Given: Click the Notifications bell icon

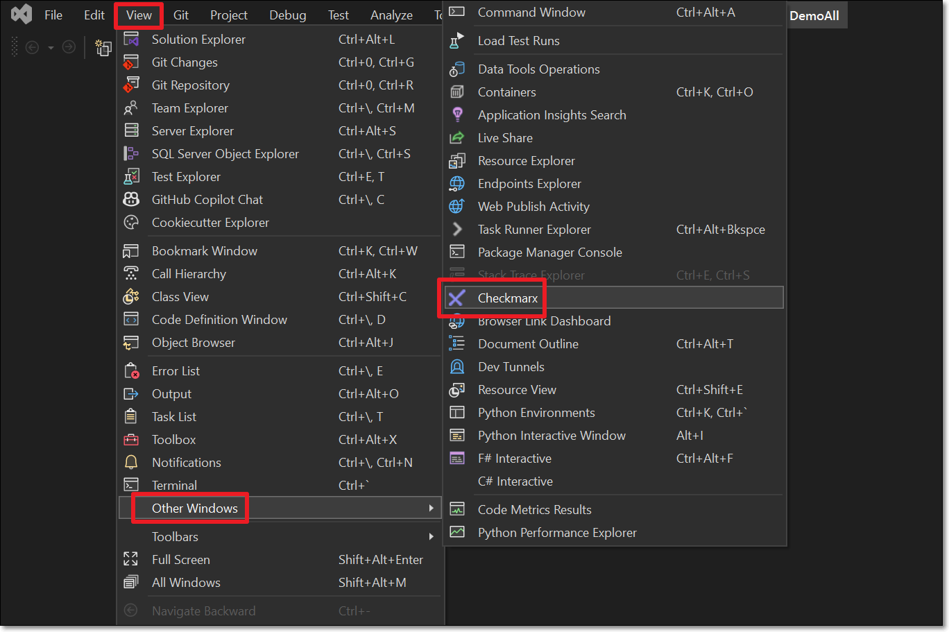Looking at the screenshot, I should [131, 463].
